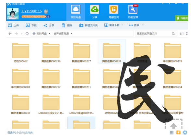
Task: Click the 1773.03GB/2055.00GB storage usage bar
Action: coord(36,17)
